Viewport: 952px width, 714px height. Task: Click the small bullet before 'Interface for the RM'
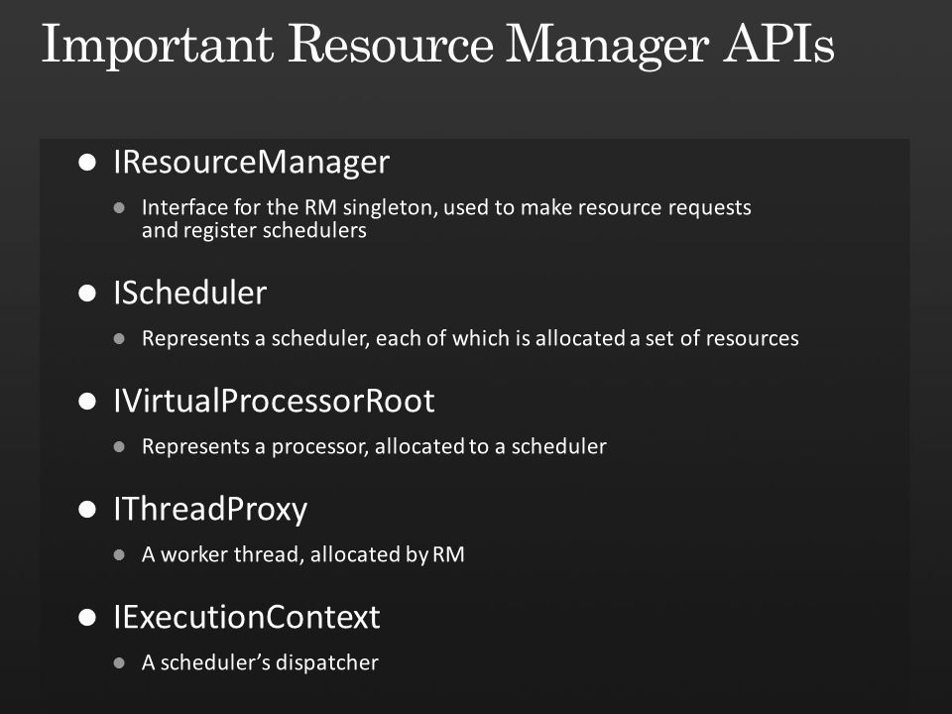click(x=119, y=207)
